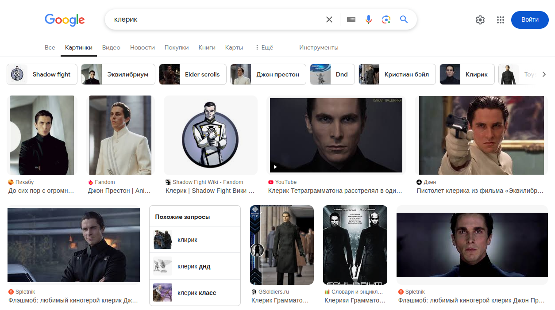Click the Войти sign-in button
555x310 pixels.
[x=530, y=19]
